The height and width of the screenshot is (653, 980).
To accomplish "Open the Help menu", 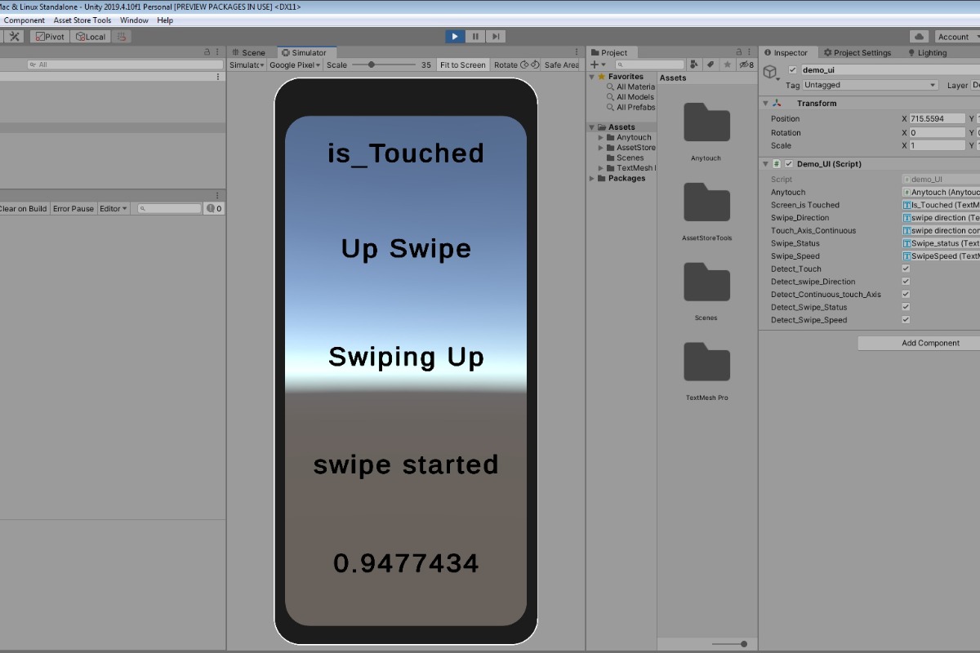I will tap(165, 20).
